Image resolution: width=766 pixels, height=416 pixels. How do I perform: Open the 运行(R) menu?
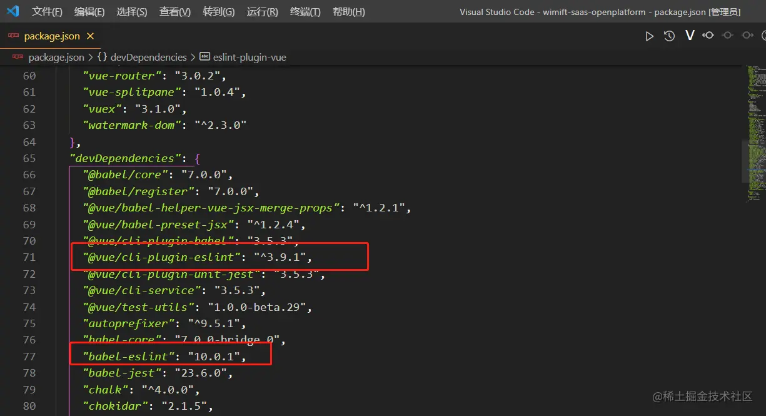click(263, 12)
